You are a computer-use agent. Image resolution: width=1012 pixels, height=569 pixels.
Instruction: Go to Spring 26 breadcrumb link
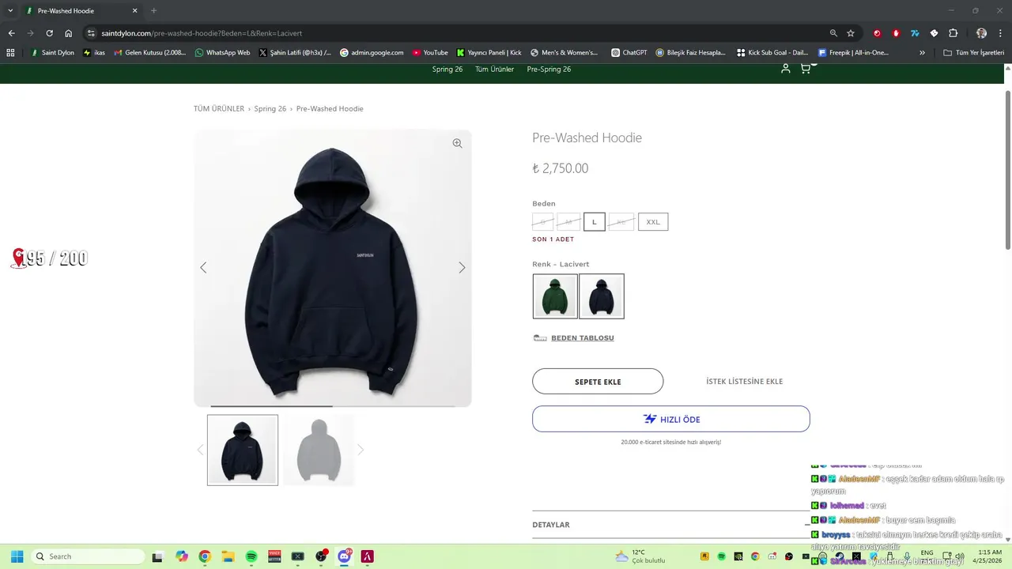tap(270, 109)
